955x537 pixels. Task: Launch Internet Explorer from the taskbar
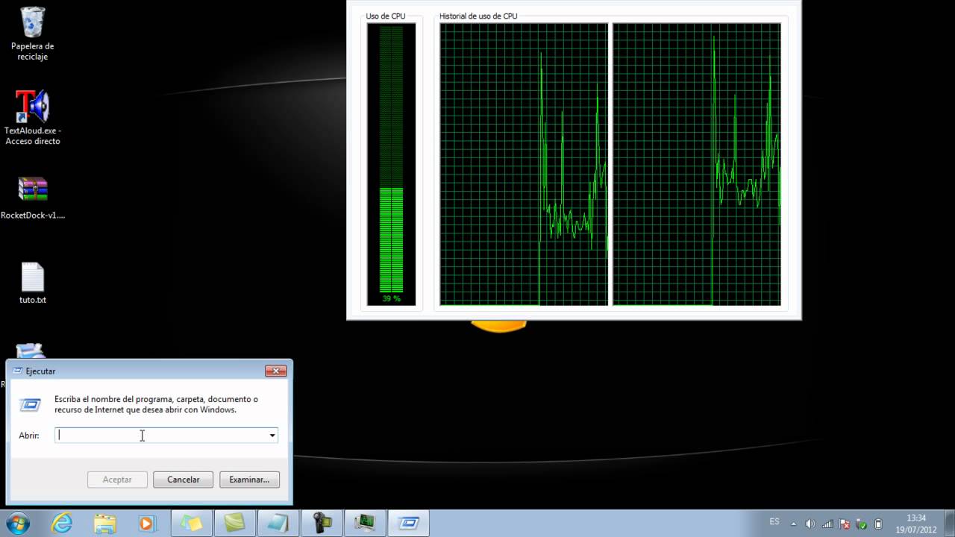(62, 523)
